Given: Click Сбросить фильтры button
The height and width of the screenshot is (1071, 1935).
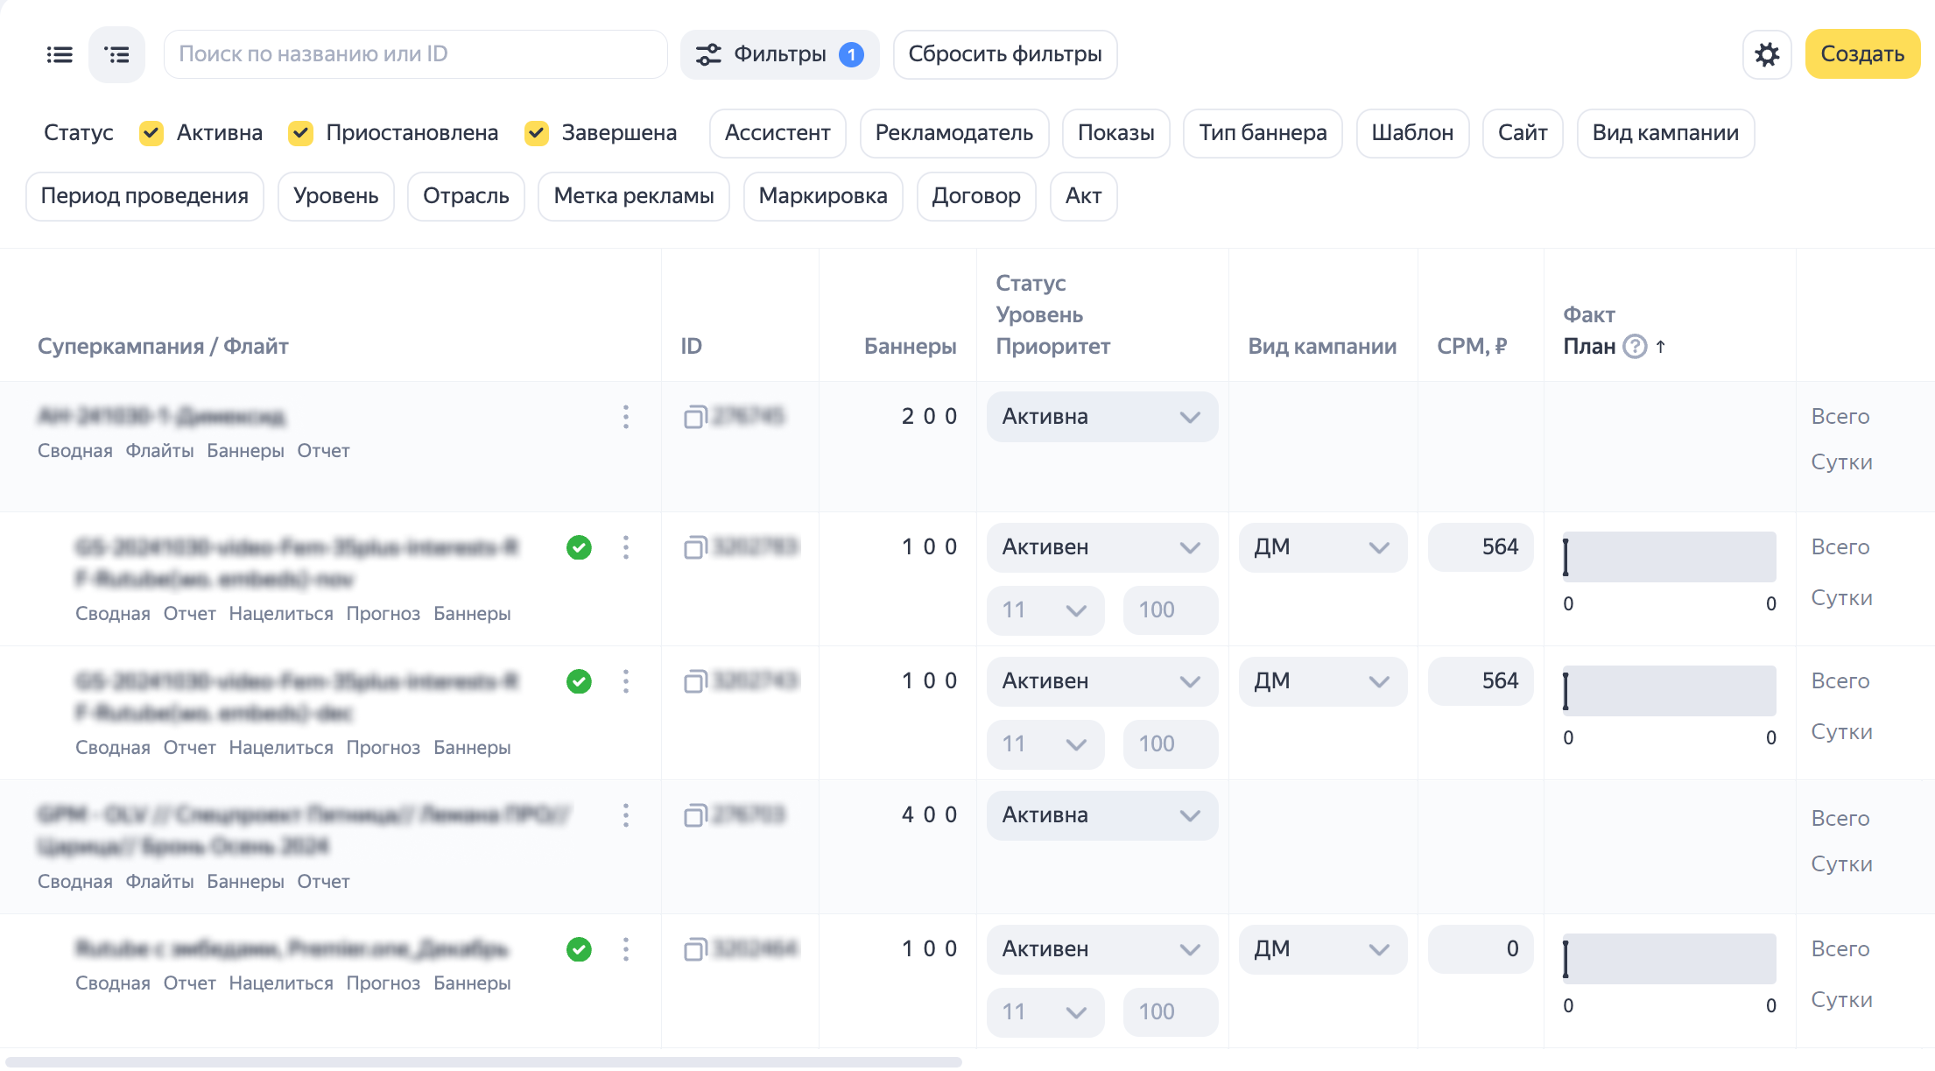Looking at the screenshot, I should (1004, 54).
